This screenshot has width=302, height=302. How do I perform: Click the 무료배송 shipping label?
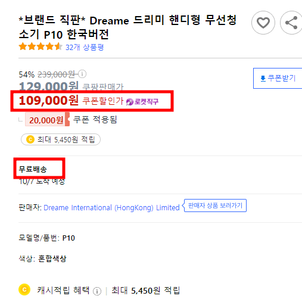[x=33, y=169]
